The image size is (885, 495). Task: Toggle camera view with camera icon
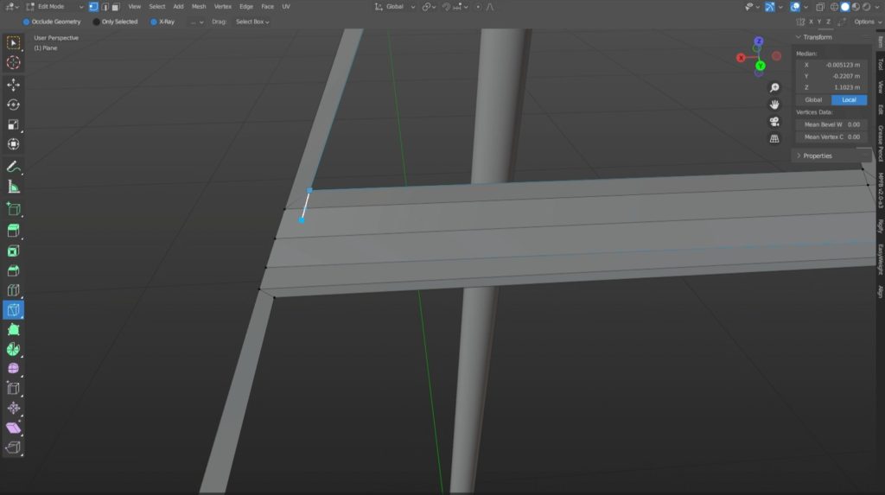[774, 121]
